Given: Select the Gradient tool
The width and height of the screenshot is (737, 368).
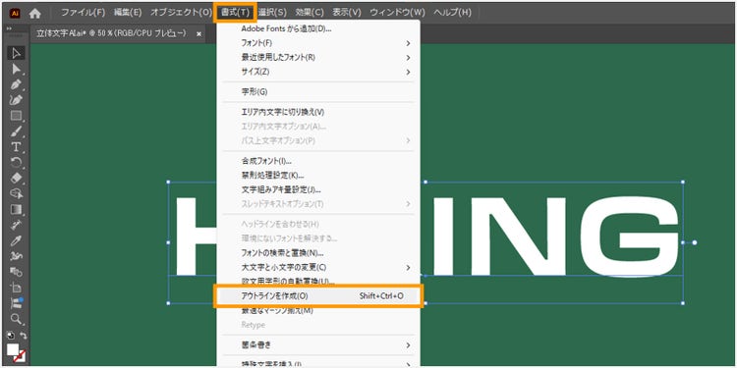Looking at the screenshot, I should [x=17, y=209].
